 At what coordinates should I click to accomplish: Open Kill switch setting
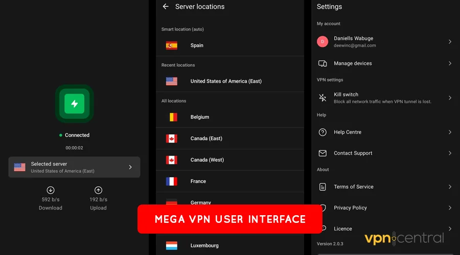pyautogui.click(x=385, y=98)
